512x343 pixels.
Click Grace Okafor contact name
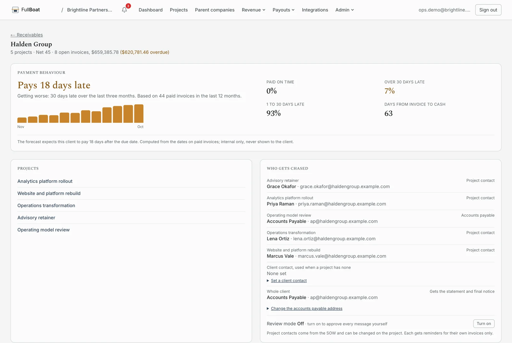(x=282, y=187)
